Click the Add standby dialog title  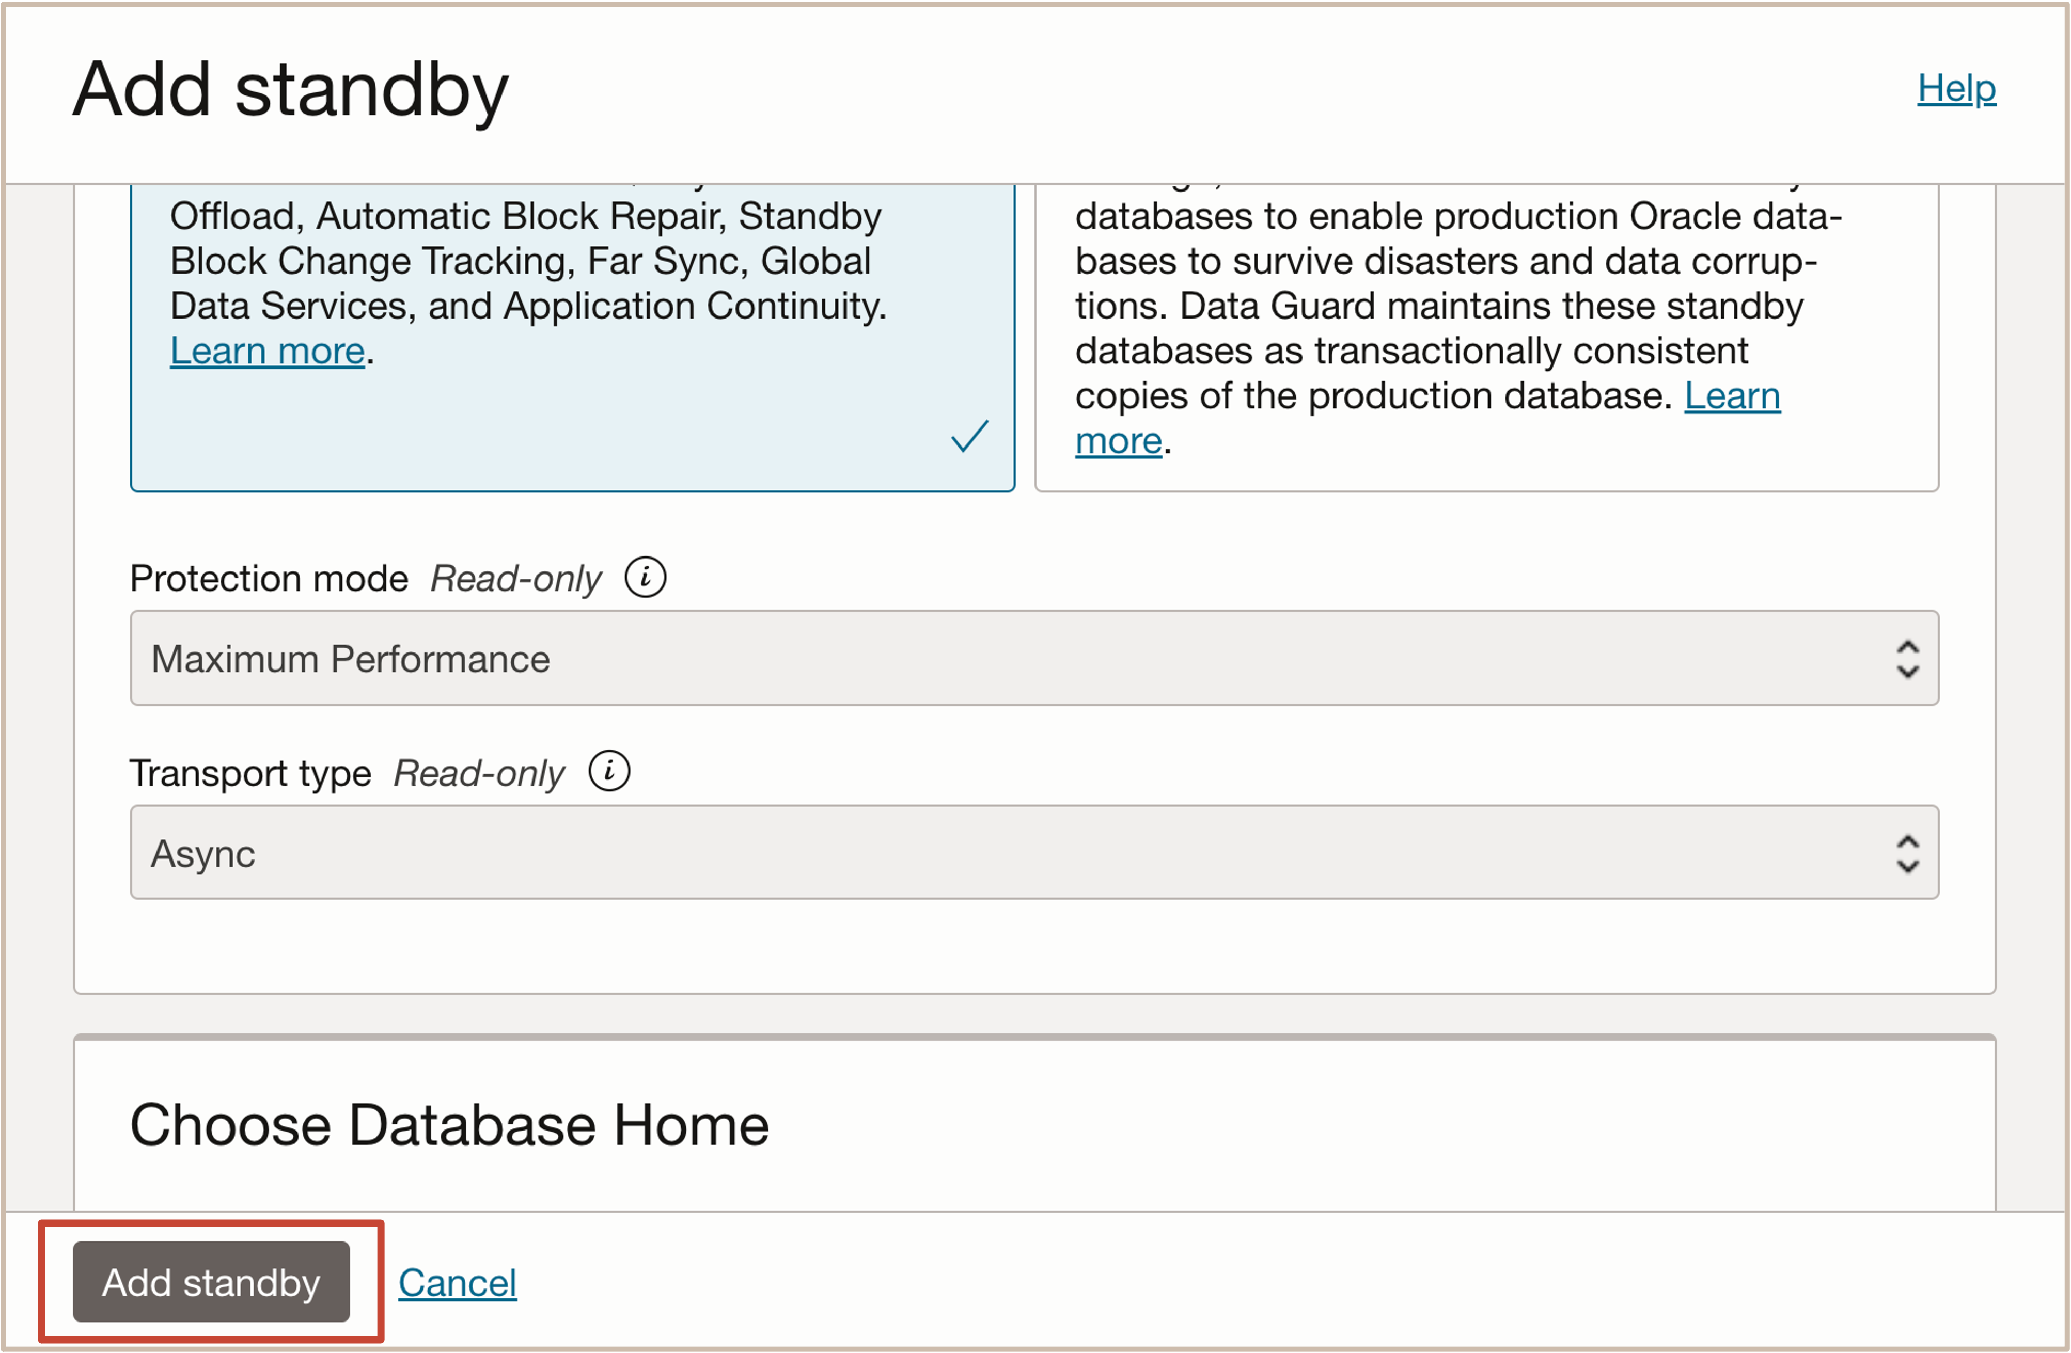290,89
